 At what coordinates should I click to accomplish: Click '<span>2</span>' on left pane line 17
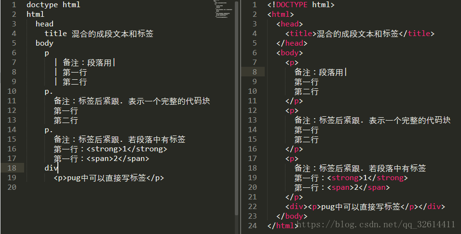coord(118,159)
